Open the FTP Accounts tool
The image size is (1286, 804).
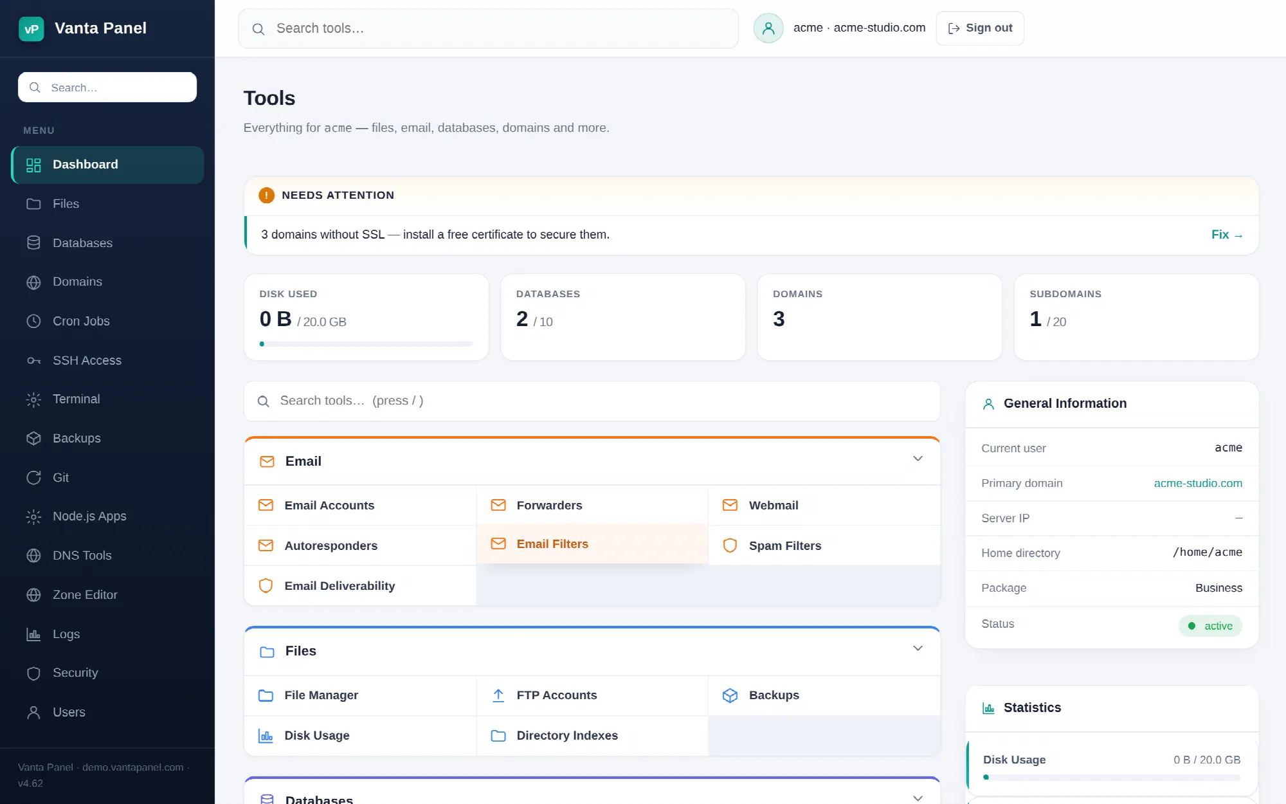pyautogui.click(x=592, y=695)
